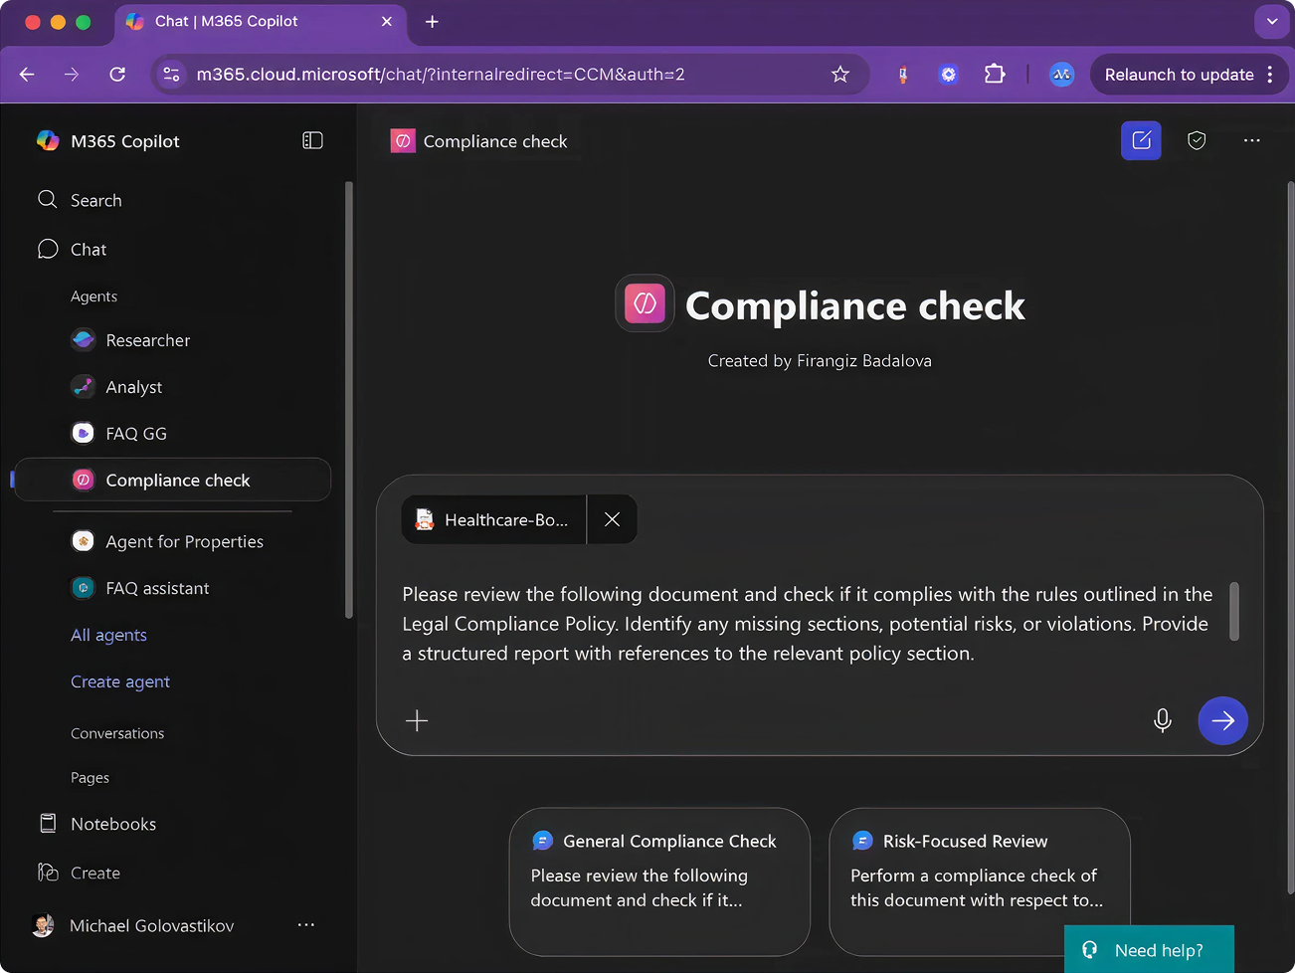Screen dimensions: 1295x973
Task: Click the red pen extension icon
Action: pyautogui.click(x=902, y=74)
